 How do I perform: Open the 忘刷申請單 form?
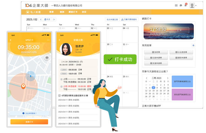tap(156, 58)
